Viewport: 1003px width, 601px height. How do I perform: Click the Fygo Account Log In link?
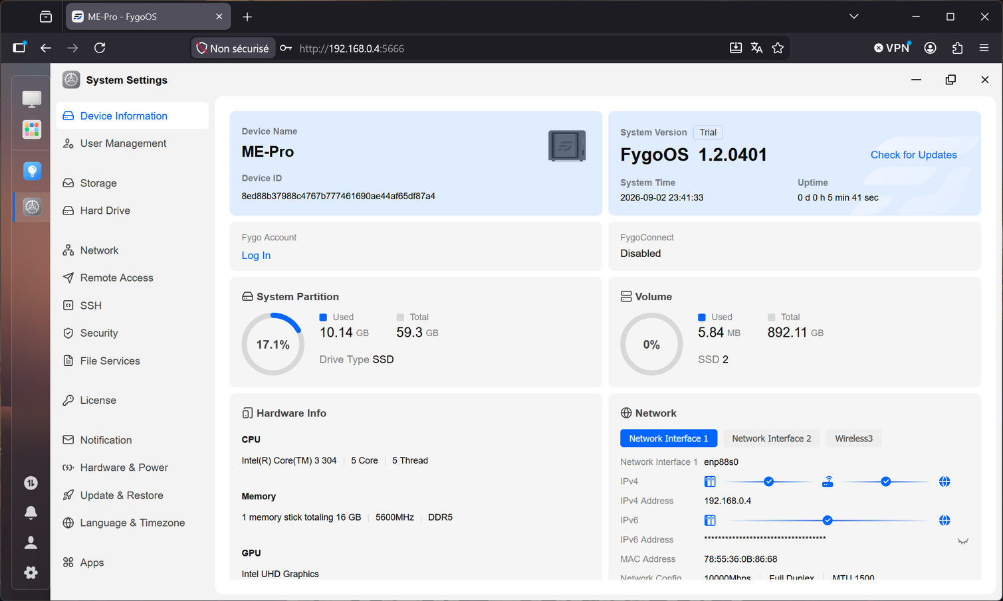(x=256, y=256)
